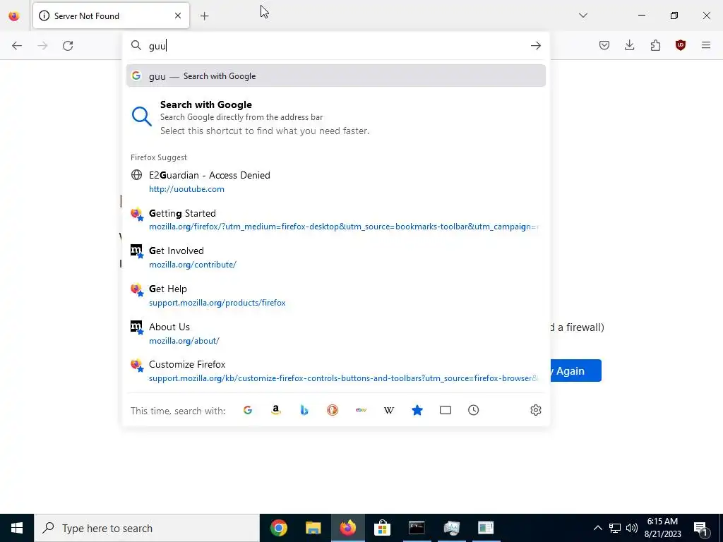Screen dimensions: 723x542
Task: Open E2Guardian - Access Denied suggestion
Action: [335, 181]
